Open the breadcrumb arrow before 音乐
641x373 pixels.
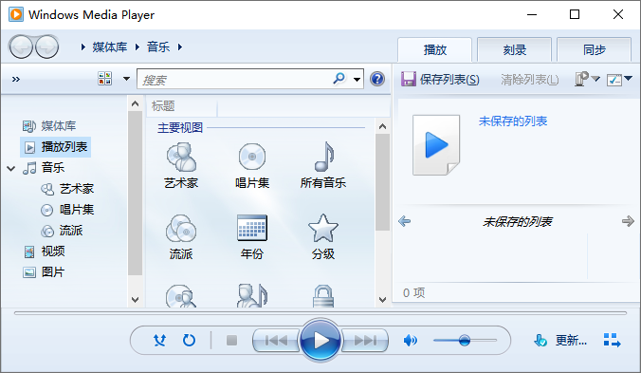(x=137, y=47)
